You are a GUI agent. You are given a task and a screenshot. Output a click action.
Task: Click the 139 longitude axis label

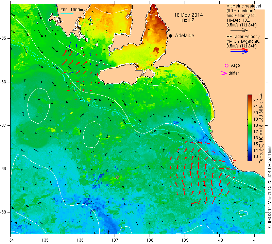pos(185,240)
